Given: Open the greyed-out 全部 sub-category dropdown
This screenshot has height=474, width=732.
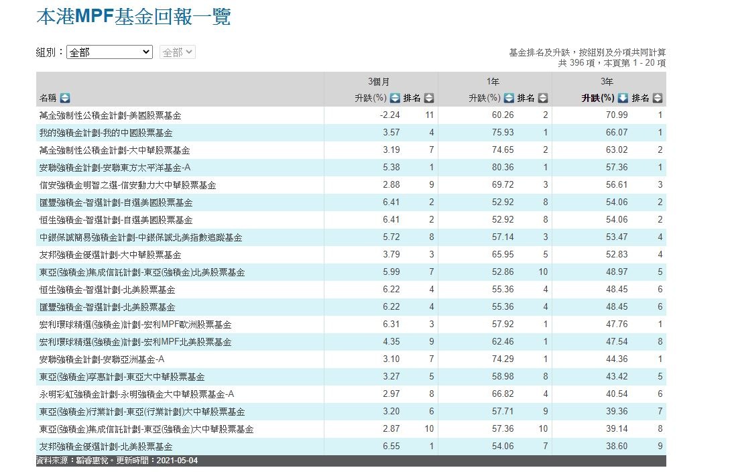Looking at the screenshot, I should [x=178, y=52].
